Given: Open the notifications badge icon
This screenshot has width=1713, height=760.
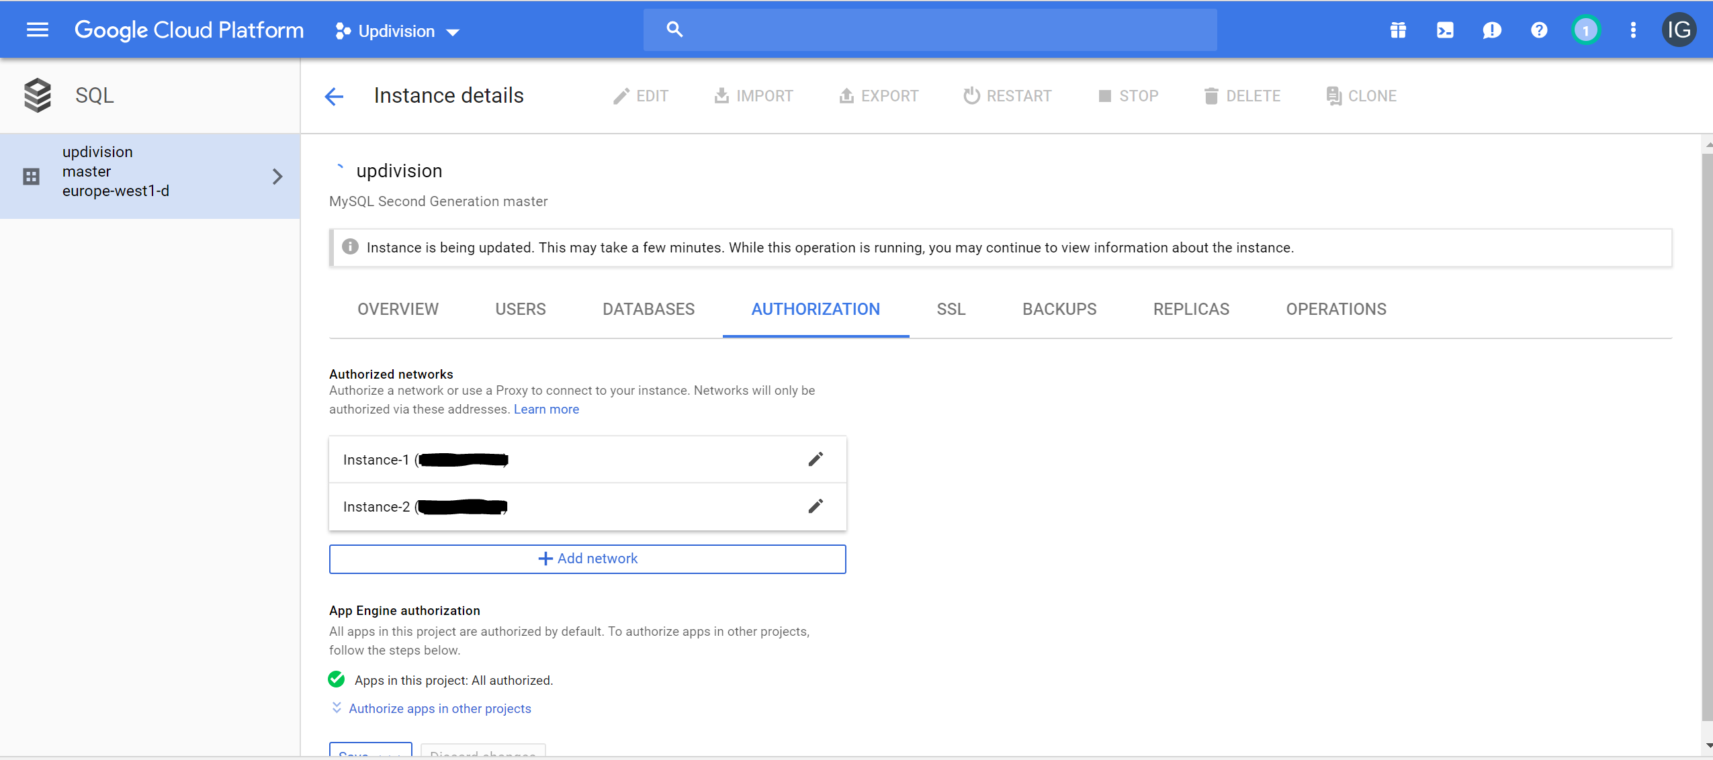Looking at the screenshot, I should 1585,30.
